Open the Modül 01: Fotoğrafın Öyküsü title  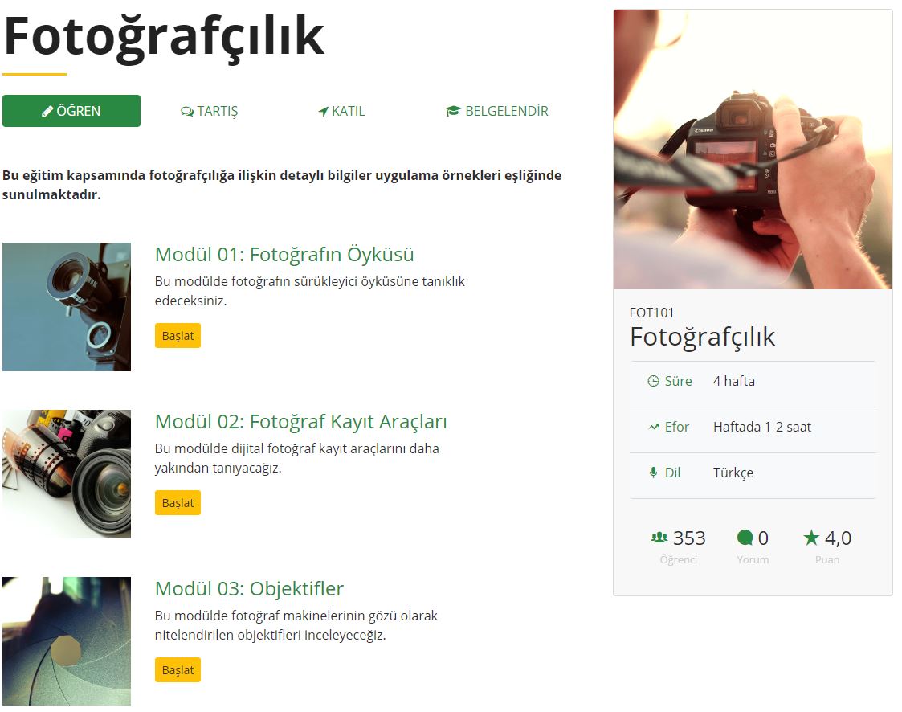(284, 255)
